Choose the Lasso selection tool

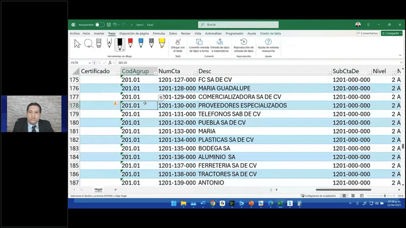coord(88,43)
